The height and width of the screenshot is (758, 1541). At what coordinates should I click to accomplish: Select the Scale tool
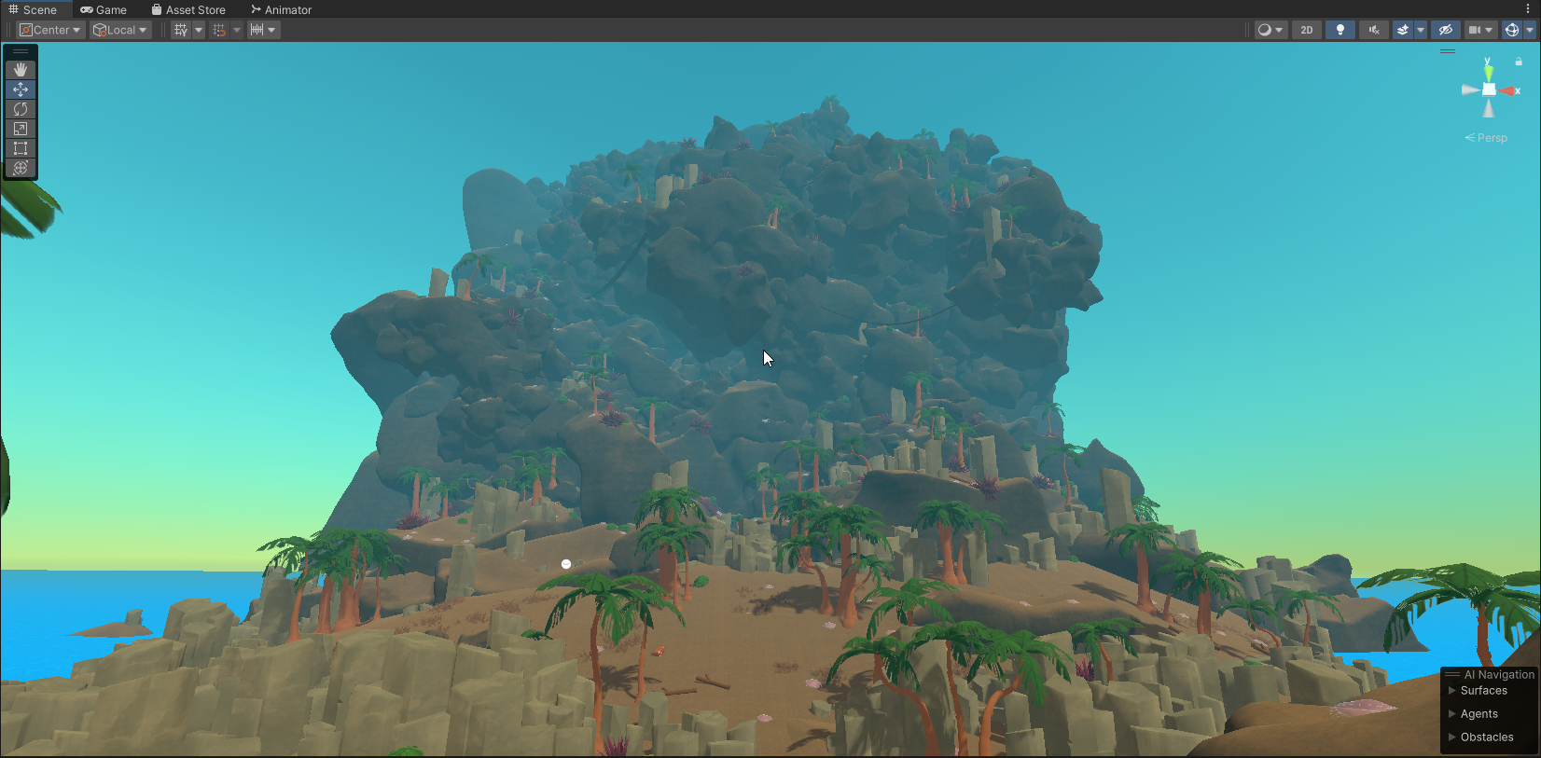pyautogui.click(x=21, y=129)
